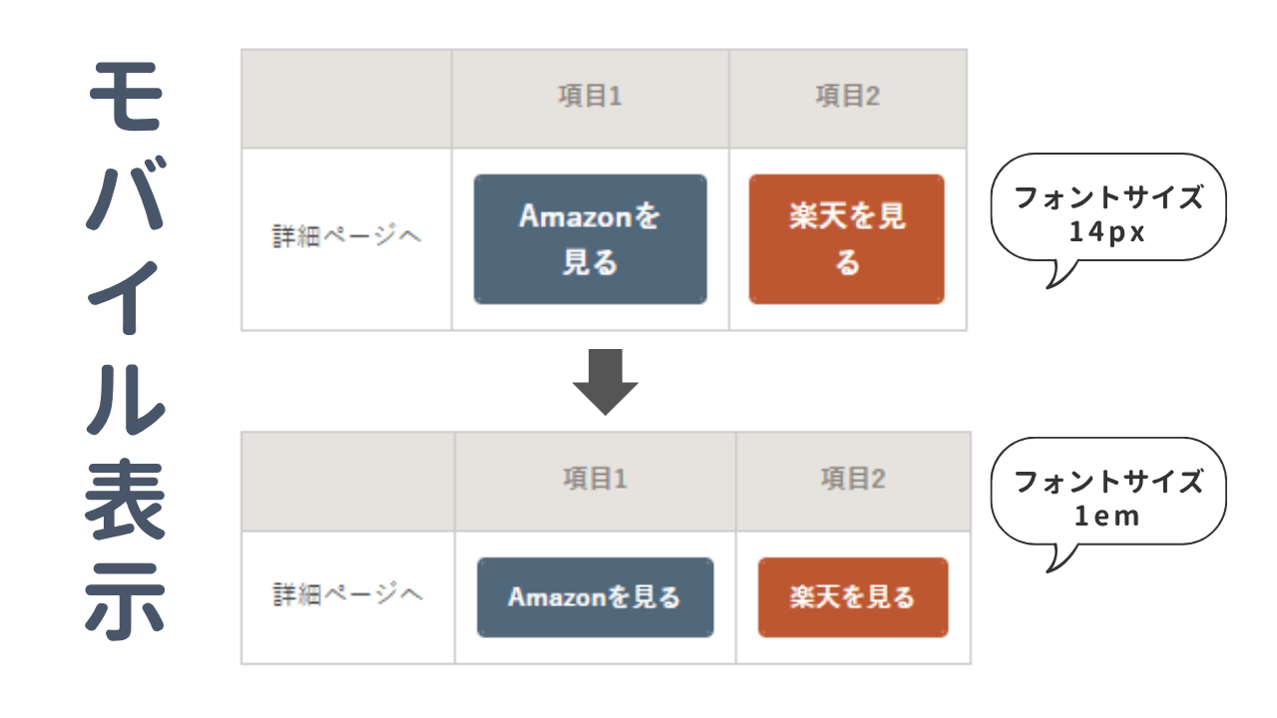Click the empty header cell in top table

[x=346, y=99]
